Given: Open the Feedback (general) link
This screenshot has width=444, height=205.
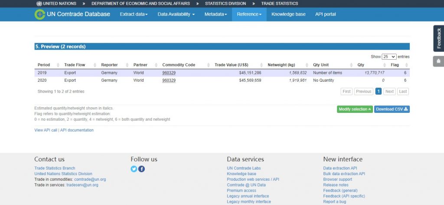Looking at the screenshot, I should (x=340, y=191).
